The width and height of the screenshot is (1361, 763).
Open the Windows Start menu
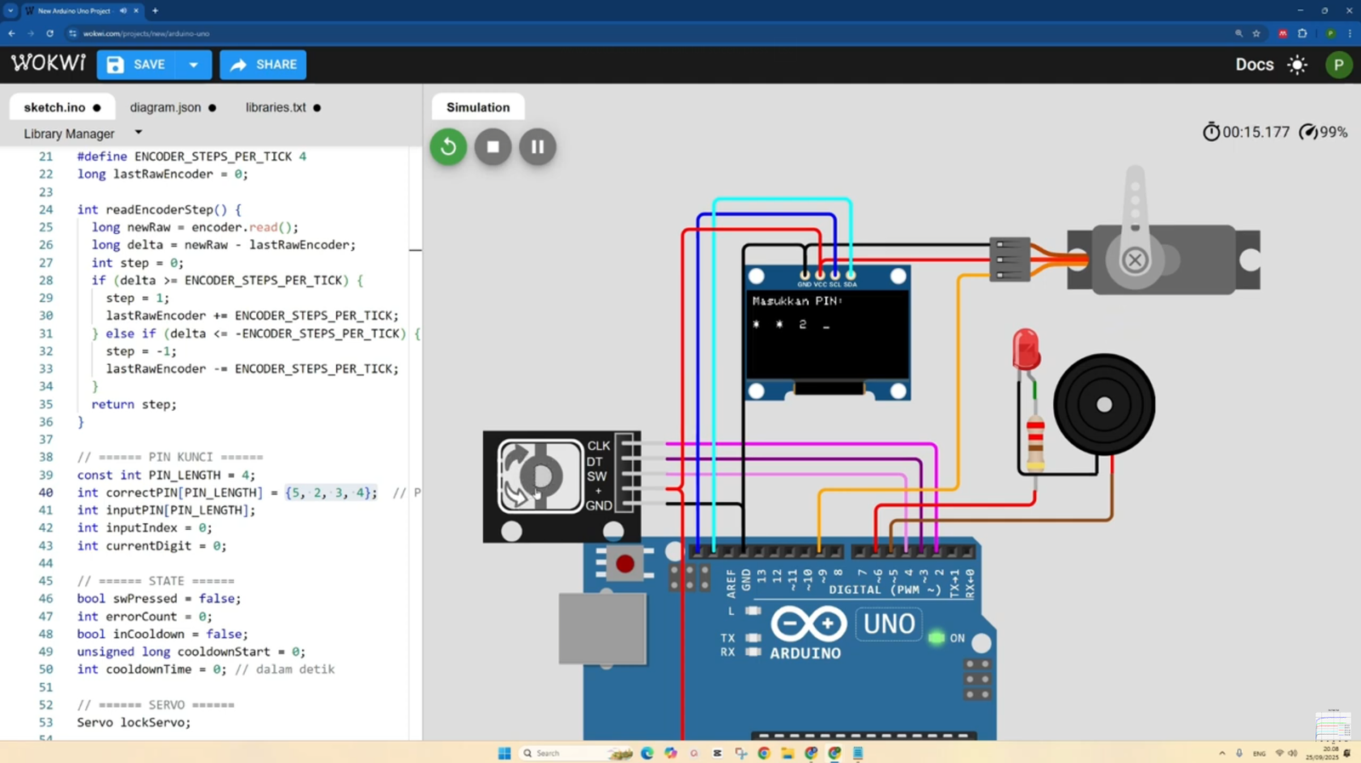[504, 753]
